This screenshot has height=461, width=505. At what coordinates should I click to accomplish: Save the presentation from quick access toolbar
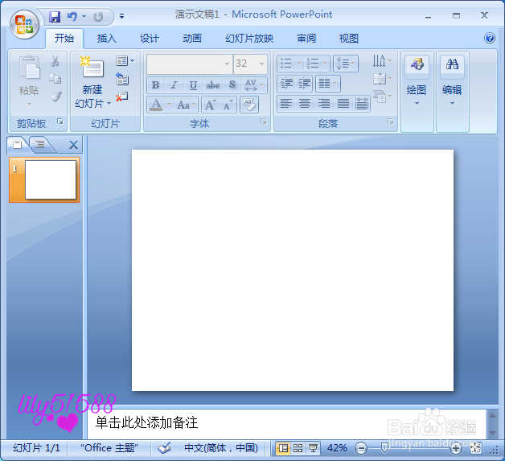(x=55, y=16)
